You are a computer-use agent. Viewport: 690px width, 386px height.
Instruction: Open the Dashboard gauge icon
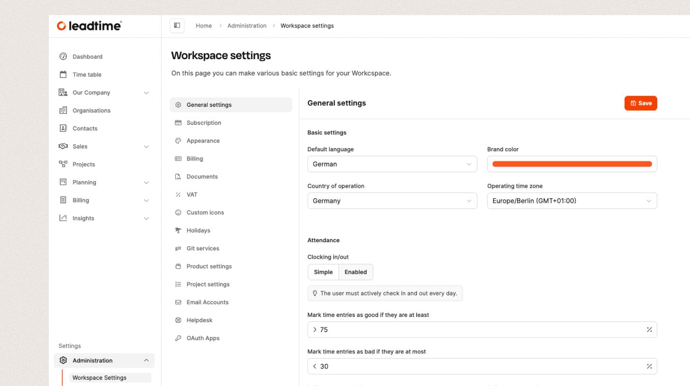click(x=63, y=57)
